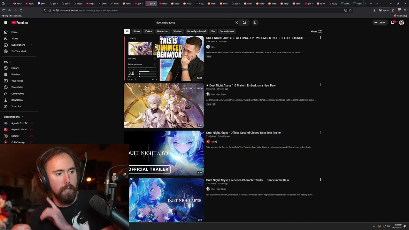The width and height of the screenshot is (409, 230).
Task: Open the 1.0 Trailer video thumbnail
Action: [x=164, y=106]
